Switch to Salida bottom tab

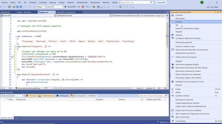pyautogui.click(x=17, y=118)
